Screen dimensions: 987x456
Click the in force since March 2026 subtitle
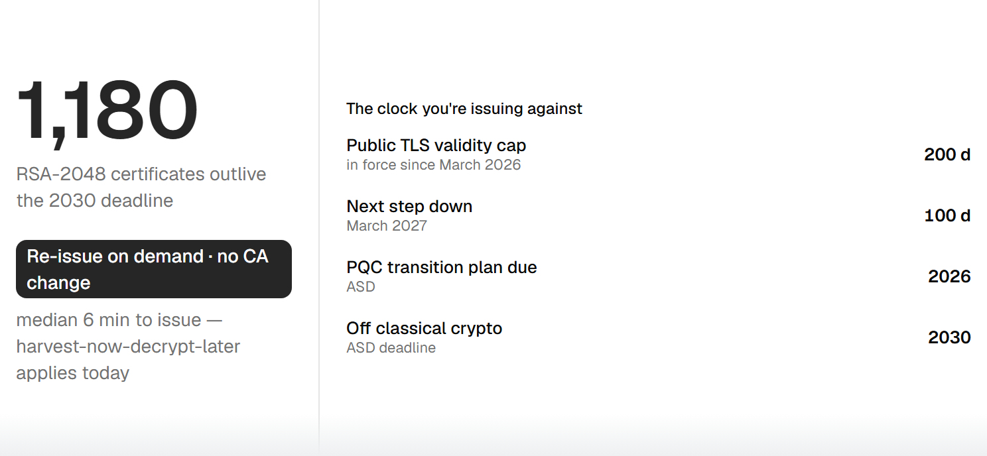pos(434,165)
